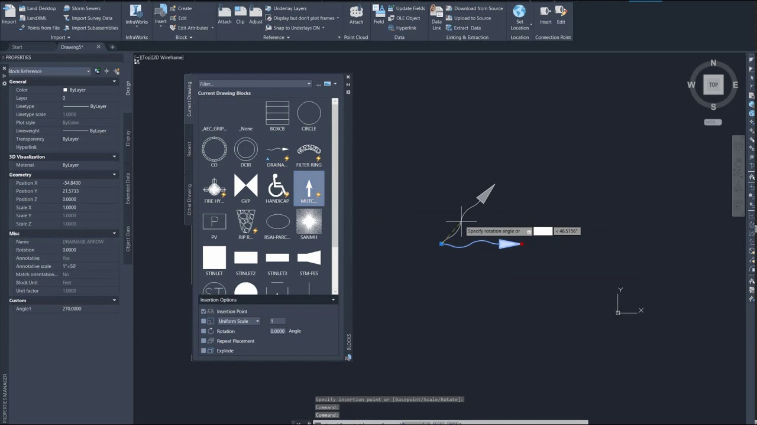Screen dimensions: 757x425
Task: Open Land Desktop import
Action: [x=38, y=8]
